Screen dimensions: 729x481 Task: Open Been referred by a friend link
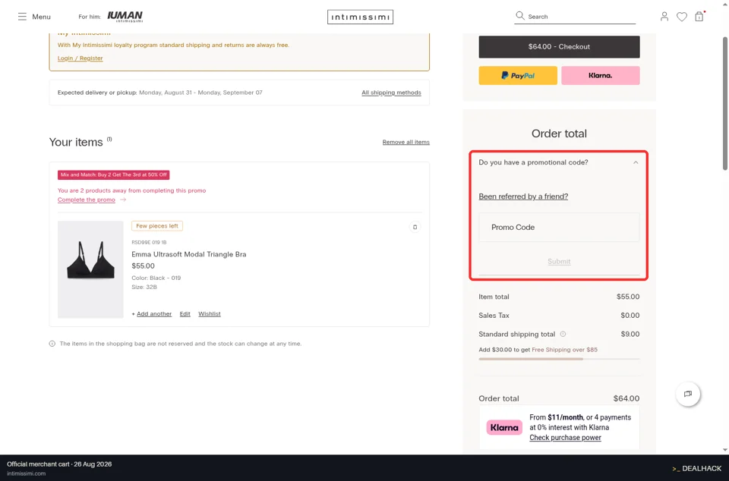pos(523,196)
